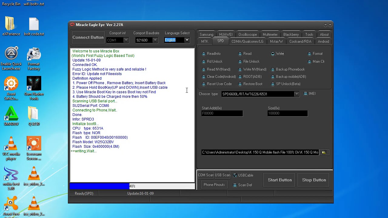
Task: Expand the Choose type dropdown
Action: click(296, 94)
